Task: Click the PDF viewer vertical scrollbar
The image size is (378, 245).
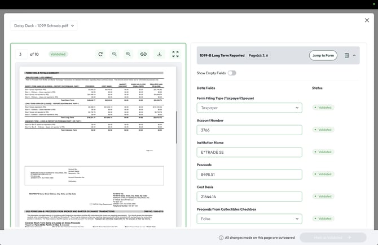Action: pos(177,127)
